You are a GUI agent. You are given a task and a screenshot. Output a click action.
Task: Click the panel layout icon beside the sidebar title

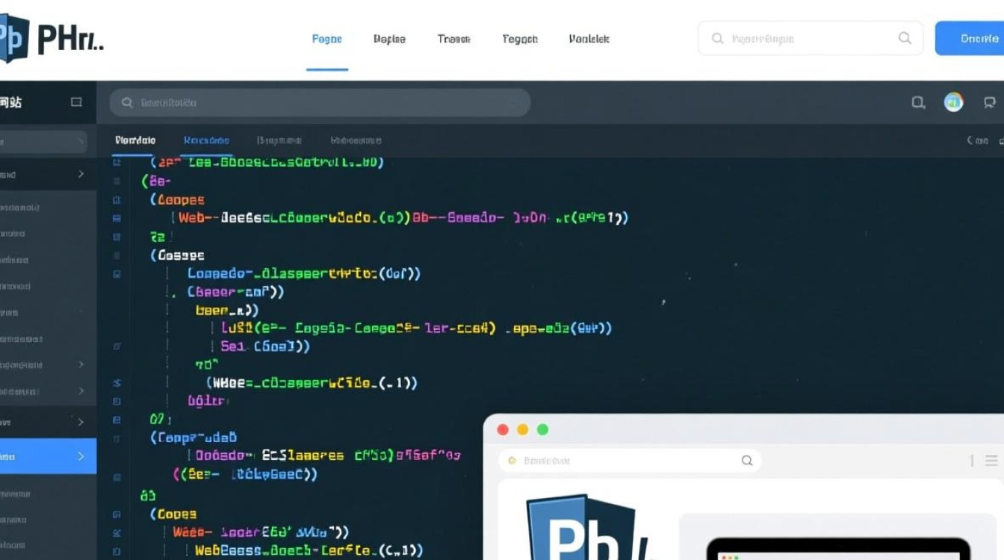click(78, 102)
